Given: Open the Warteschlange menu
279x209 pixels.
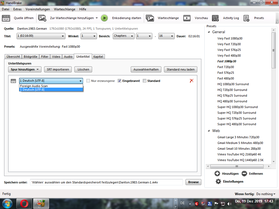Looking at the screenshot, I should tap(65, 9).
